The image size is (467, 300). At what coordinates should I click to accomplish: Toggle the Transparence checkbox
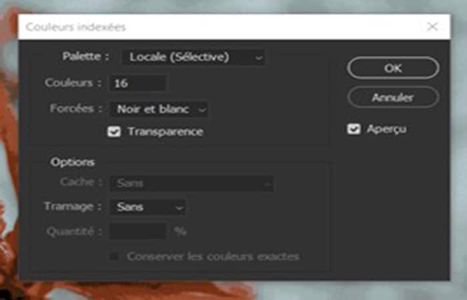click(x=114, y=131)
